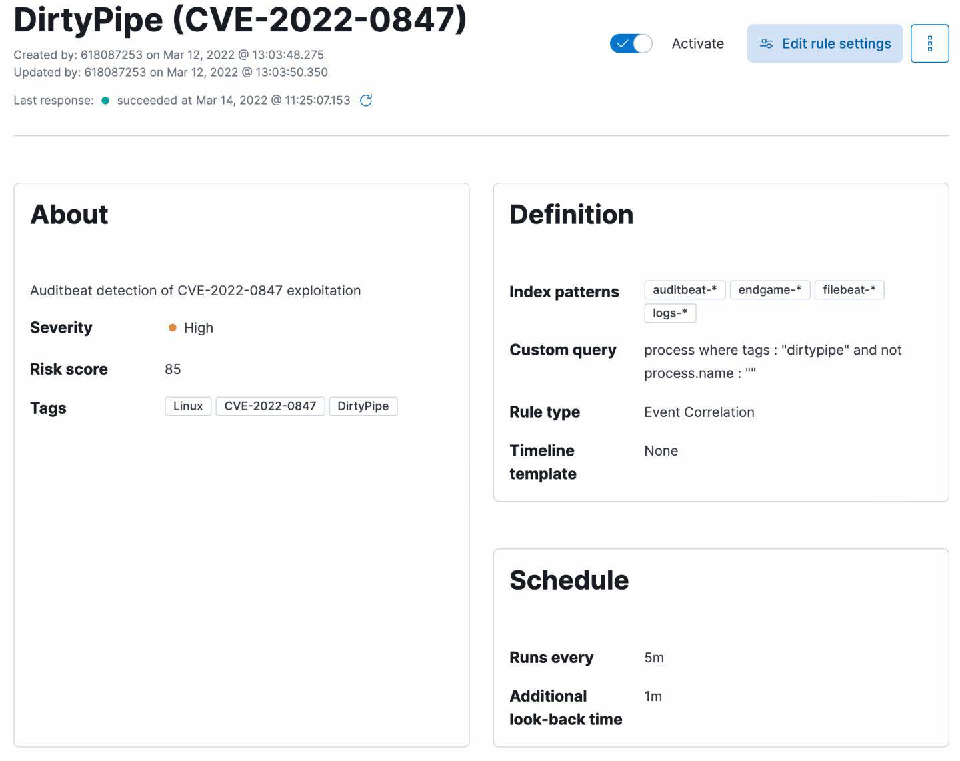The width and height of the screenshot is (960, 761).
Task: Click the DirtyPipe (CVE-2022-0847) page title
Action: tap(240, 19)
